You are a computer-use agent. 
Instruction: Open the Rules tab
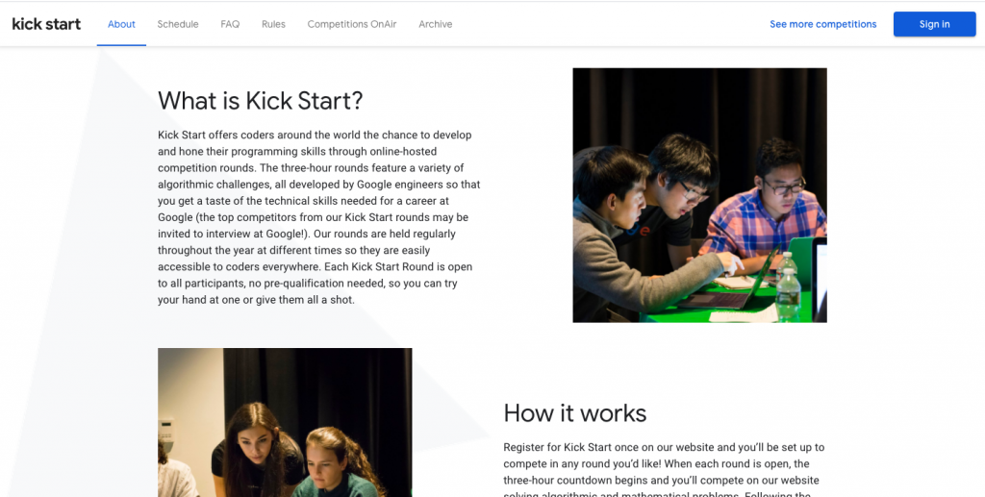[273, 24]
